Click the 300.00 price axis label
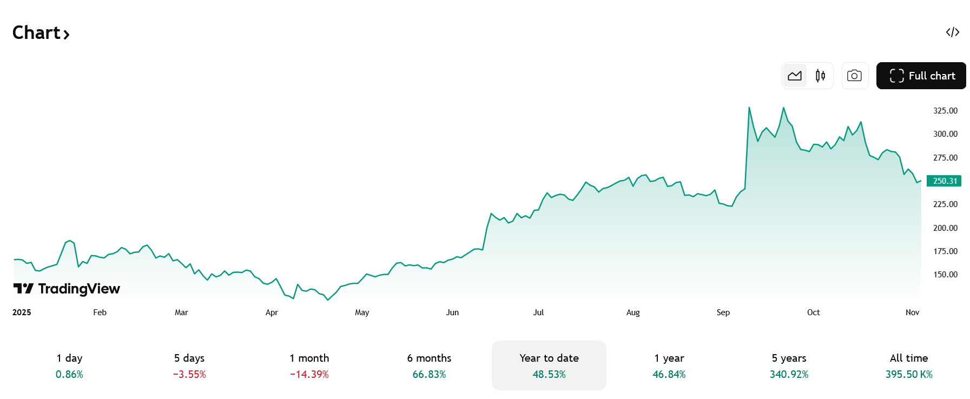970x399 pixels. click(x=945, y=134)
